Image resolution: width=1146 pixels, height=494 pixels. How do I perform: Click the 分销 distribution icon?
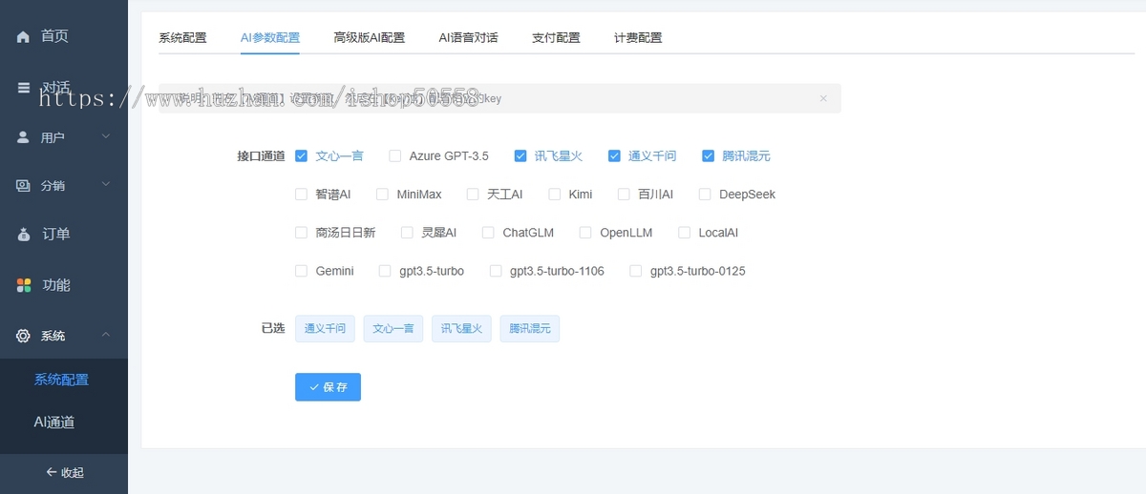23,186
